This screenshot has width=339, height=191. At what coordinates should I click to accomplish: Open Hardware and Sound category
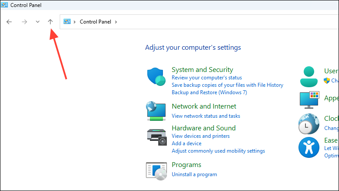pos(203,128)
